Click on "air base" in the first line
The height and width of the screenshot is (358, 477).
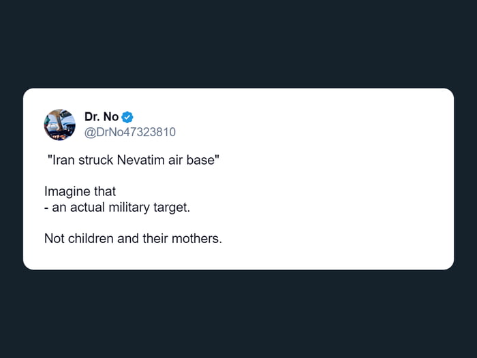(191, 160)
